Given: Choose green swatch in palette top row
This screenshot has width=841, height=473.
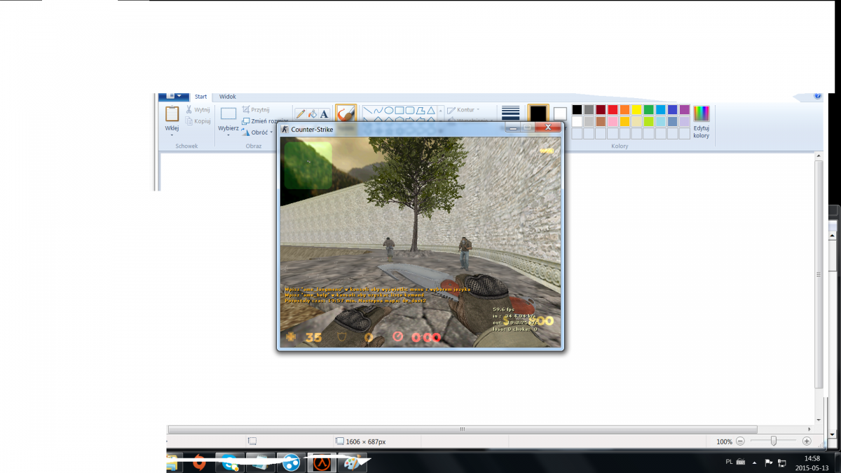Looking at the screenshot, I should click(648, 109).
